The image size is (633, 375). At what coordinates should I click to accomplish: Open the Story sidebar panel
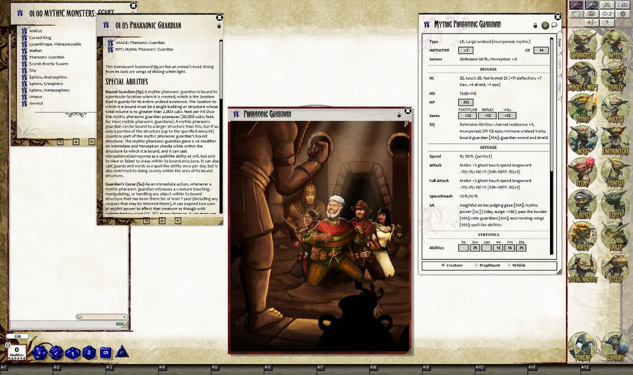[582, 109]
